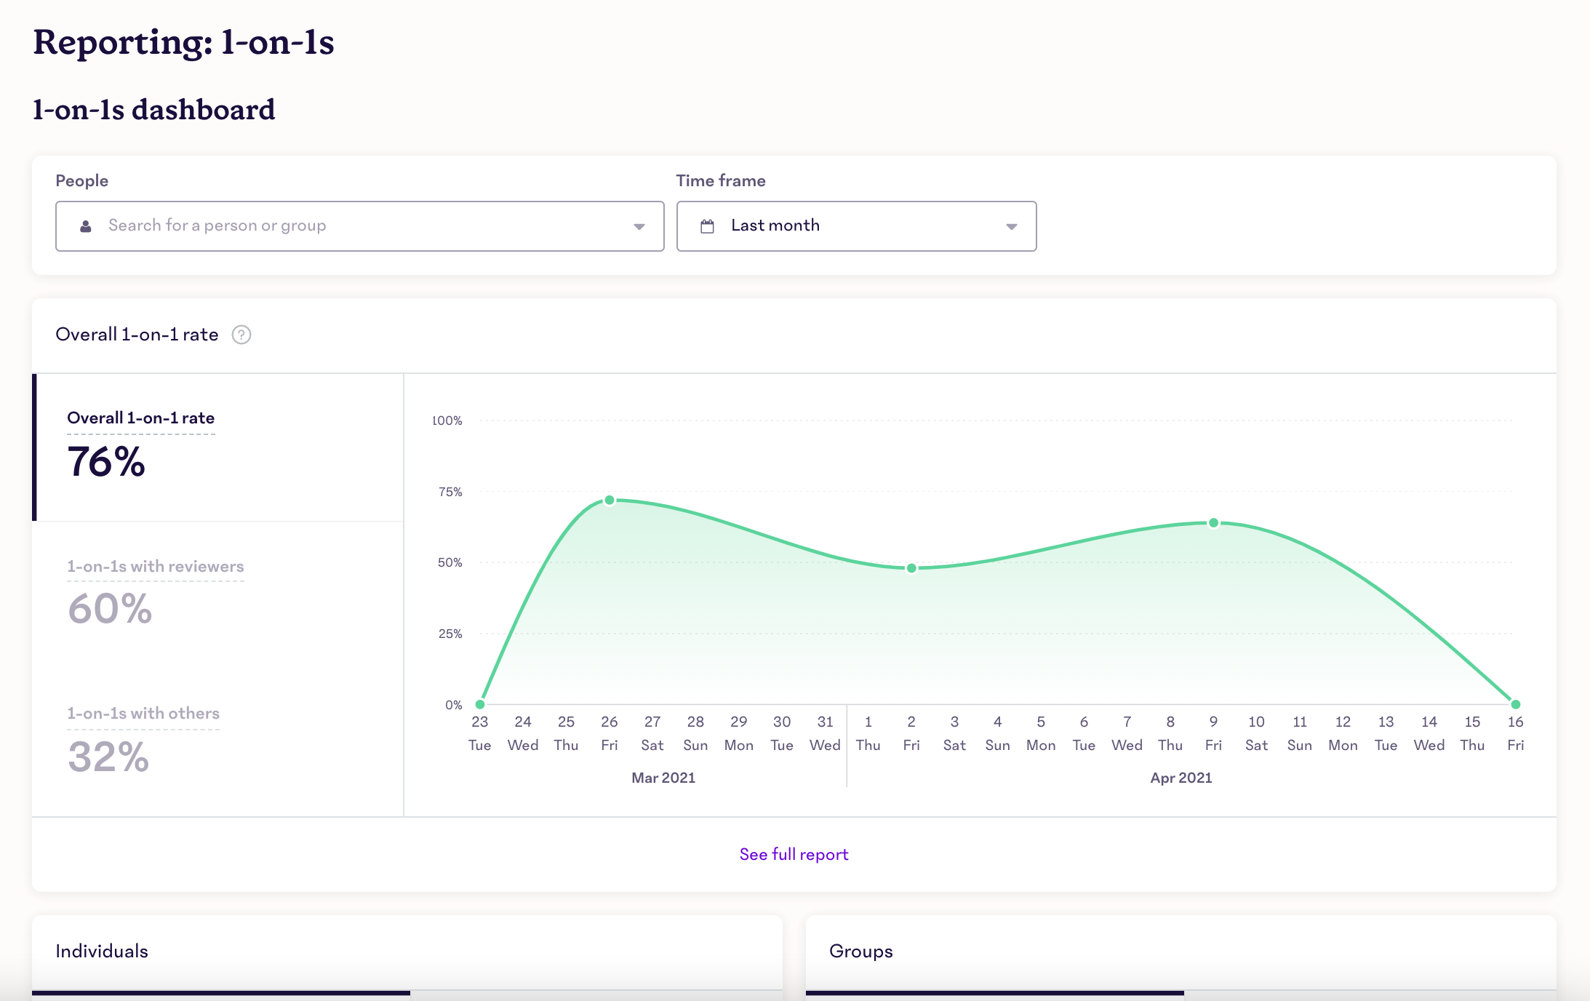The image size is (1590, 1001).
Task: Click the Time frame field label
Action: point(721,180)
